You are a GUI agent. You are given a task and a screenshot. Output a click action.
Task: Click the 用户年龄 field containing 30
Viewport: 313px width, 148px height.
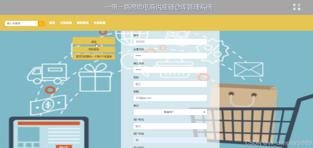click(x=170, y=140)
